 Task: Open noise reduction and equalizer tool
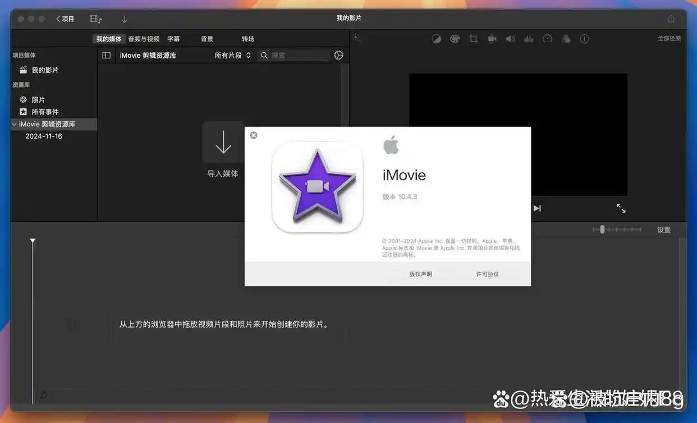(529, 39)
